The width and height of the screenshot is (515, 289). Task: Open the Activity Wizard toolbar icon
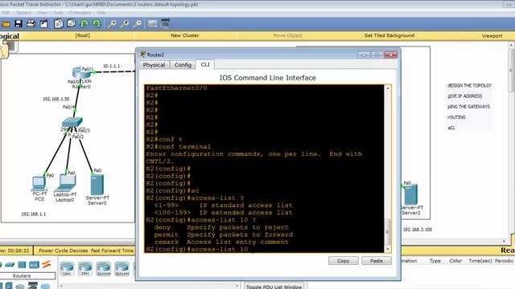click(x=43, y=23)
